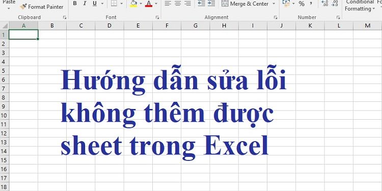Select column A header
The image size is (382, 191).
point(23,25)
